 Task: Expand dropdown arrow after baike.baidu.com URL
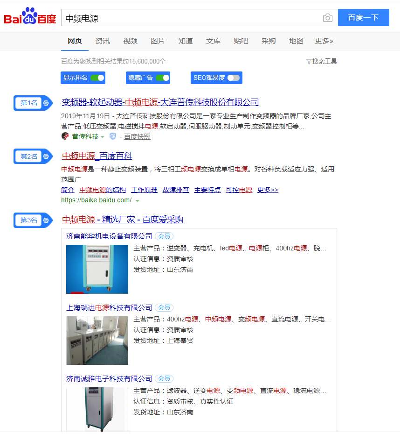(x=137, y=201)
